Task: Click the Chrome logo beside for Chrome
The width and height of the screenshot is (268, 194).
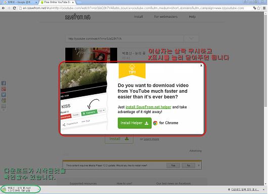Action: pyautogui.click(x=155, y=123)
